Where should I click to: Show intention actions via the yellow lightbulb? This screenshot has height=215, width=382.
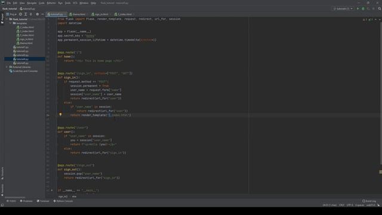pos(60,114)
